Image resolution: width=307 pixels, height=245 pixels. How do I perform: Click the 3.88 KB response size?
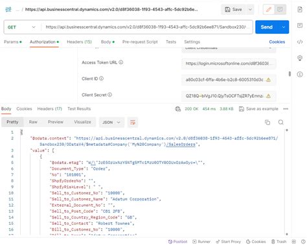click(x=227, y=109)
